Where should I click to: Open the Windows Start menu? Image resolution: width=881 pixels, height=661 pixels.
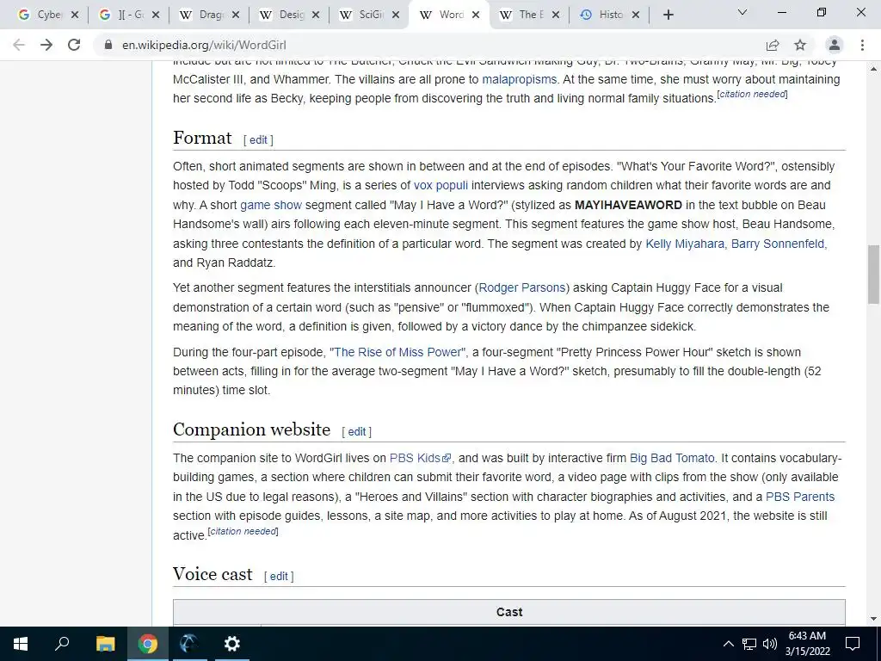[x=21, y=644]
